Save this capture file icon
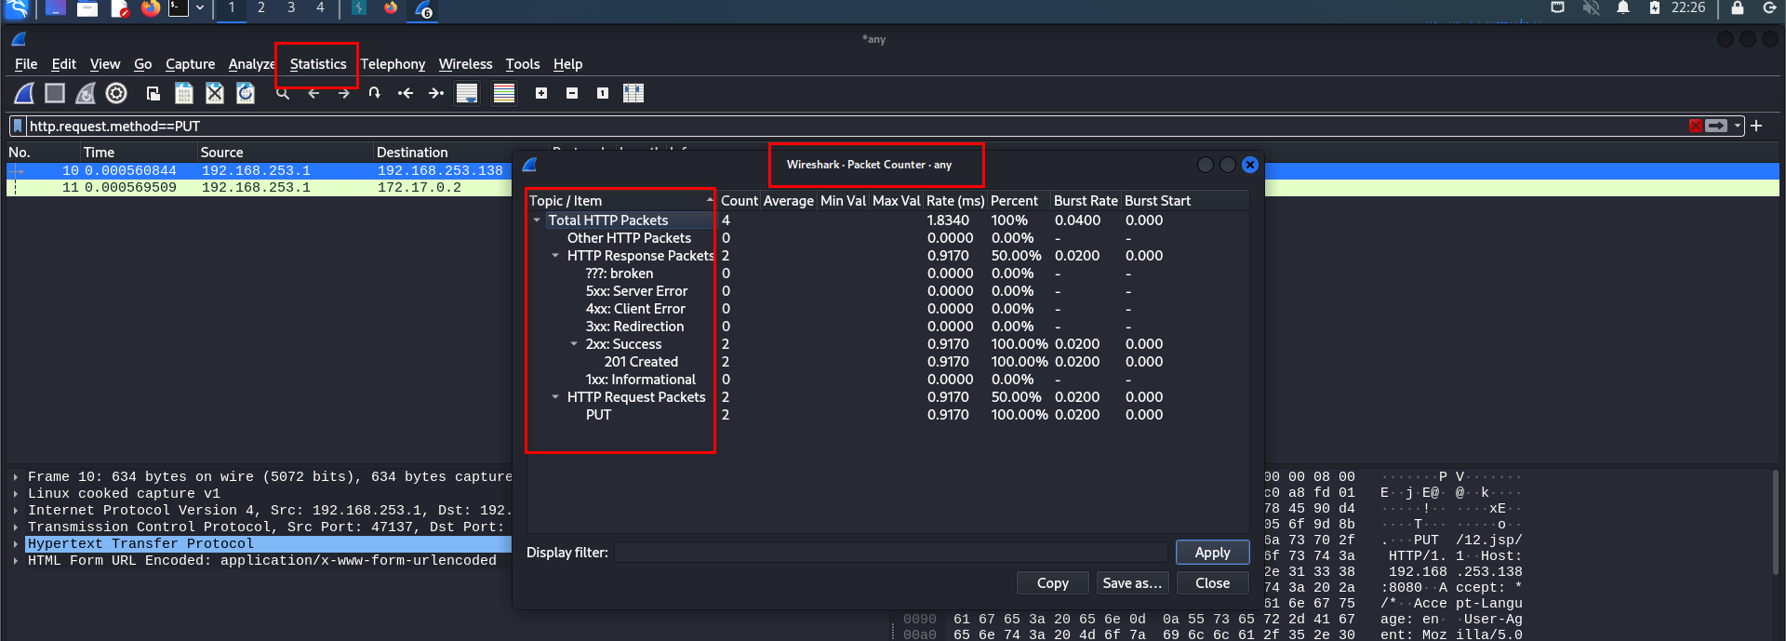1786x641 pixels. click(x=184, y=93)
